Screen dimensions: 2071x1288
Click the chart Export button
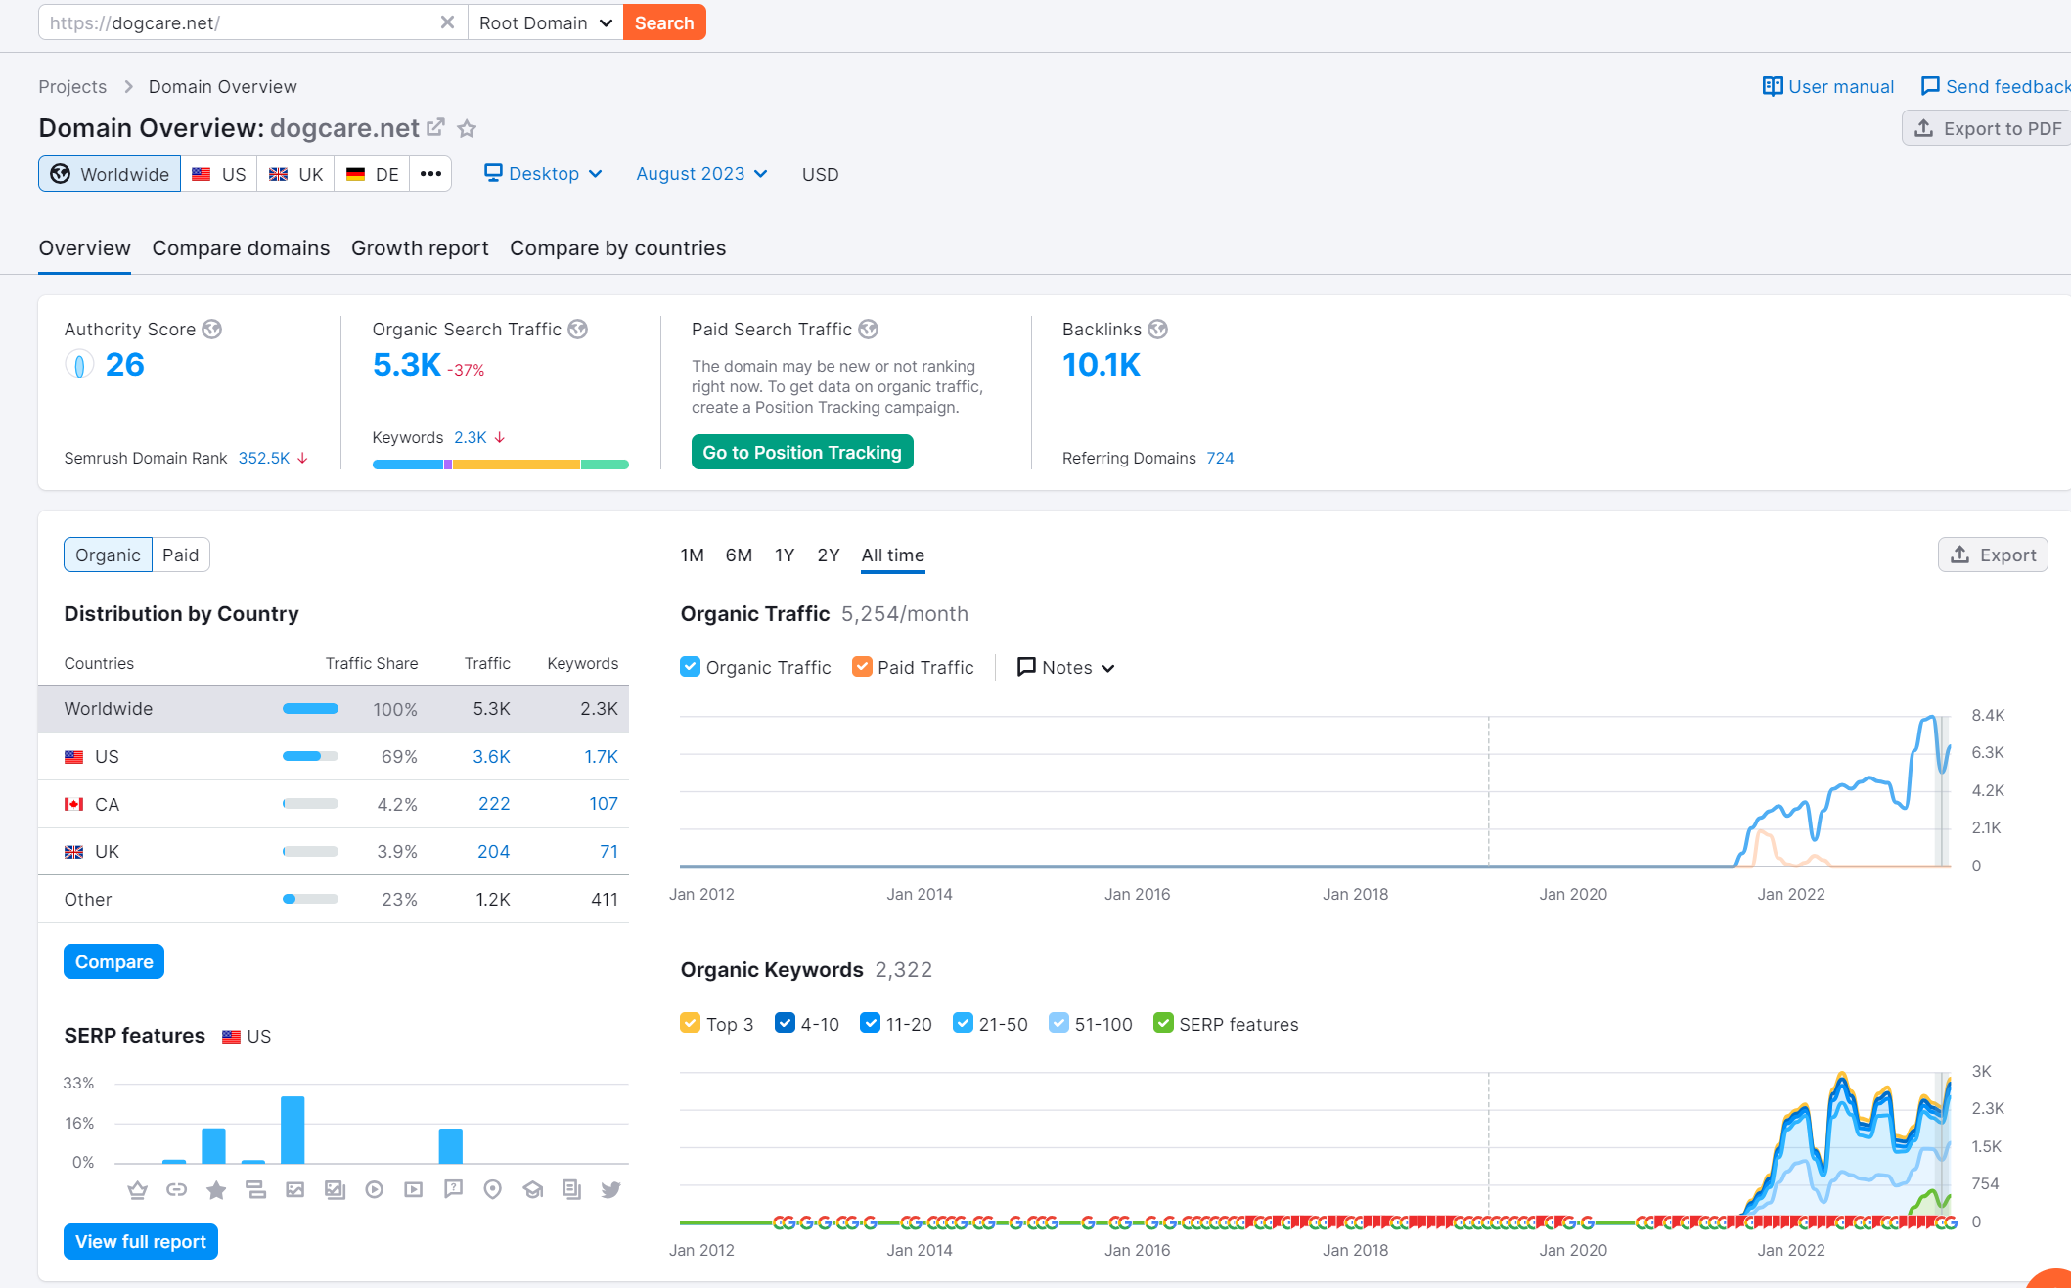coord(1993,555)
